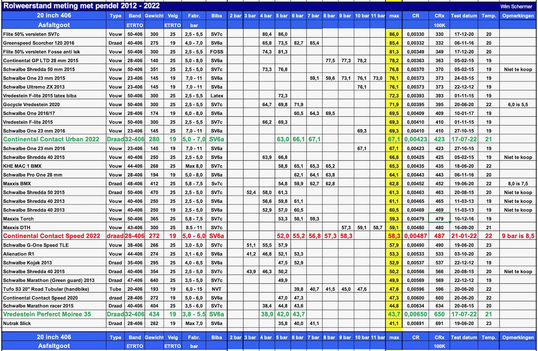Click the '6,0 - 15' pressure range cell
The height and width of the screenshot is (351, 538).
pos(194,289)
